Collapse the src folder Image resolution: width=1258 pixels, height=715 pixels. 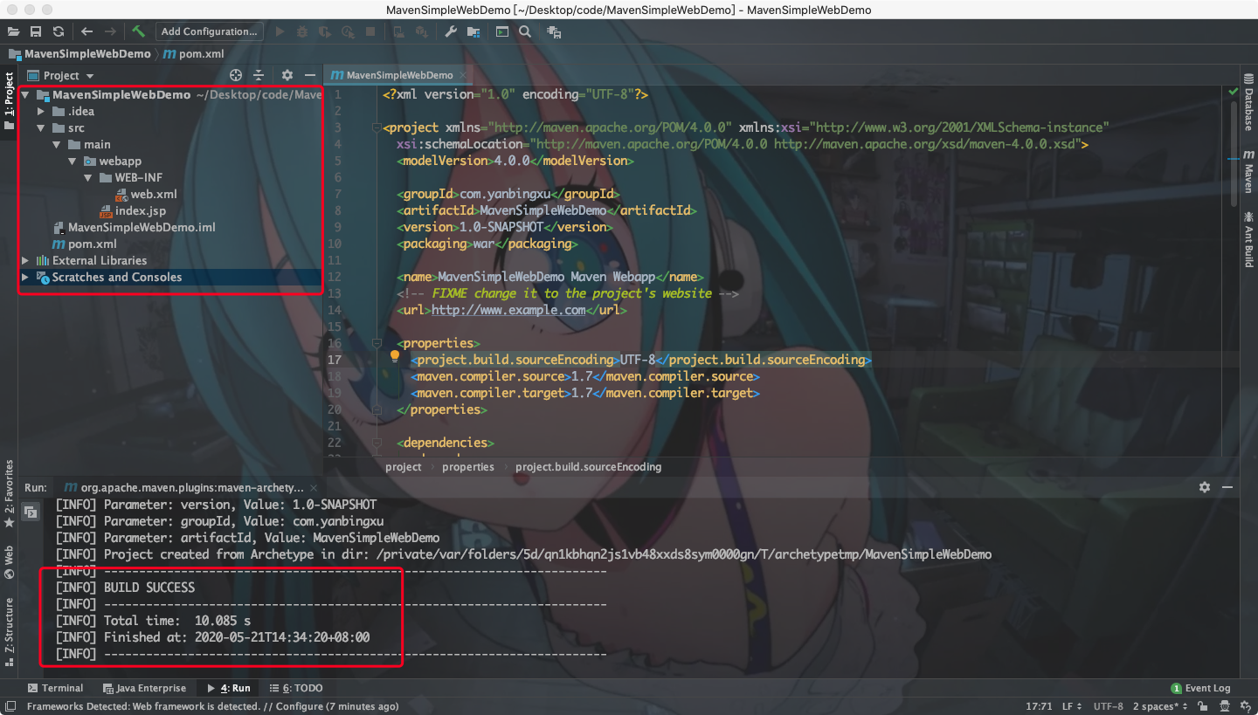tap(41, 128)
